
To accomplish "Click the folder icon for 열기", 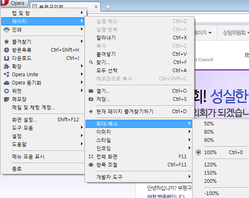I will (91, 91).
